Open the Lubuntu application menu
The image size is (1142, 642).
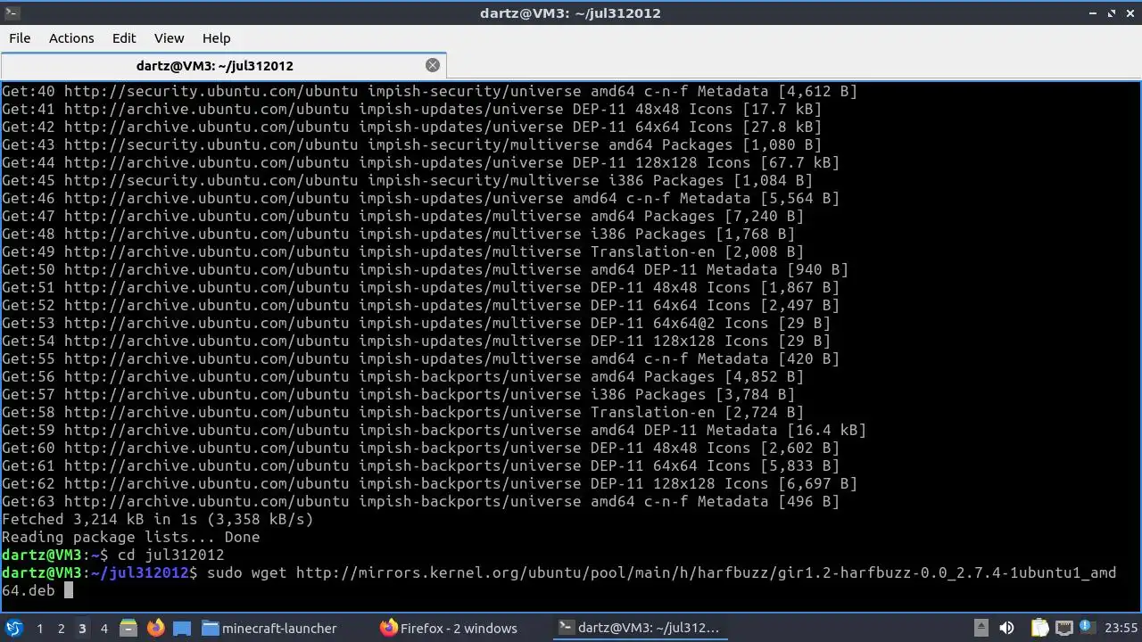click(x=13, y=628)
